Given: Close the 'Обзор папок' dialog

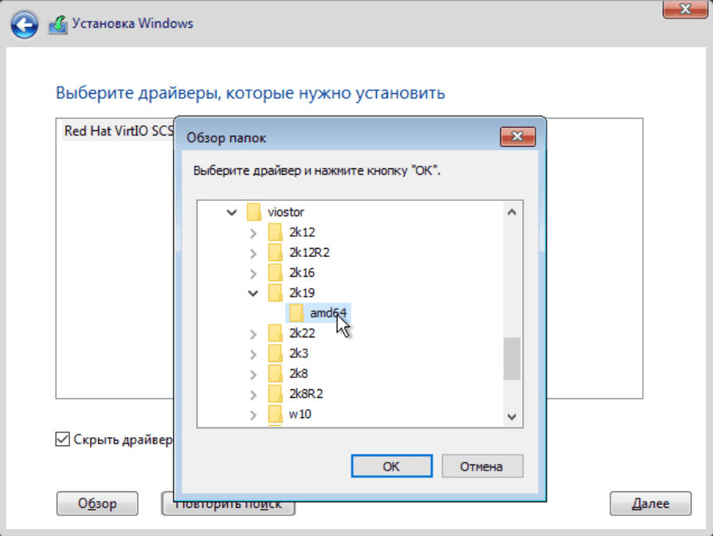Looking at the screenshot, I should [x=518, y=136].
